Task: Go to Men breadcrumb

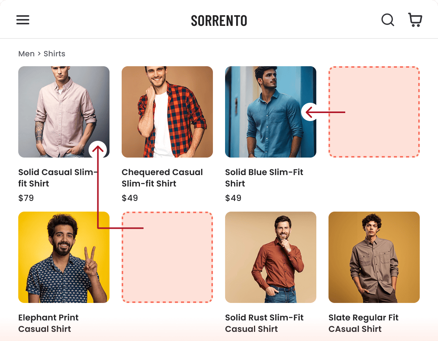Action: [26, 54]
